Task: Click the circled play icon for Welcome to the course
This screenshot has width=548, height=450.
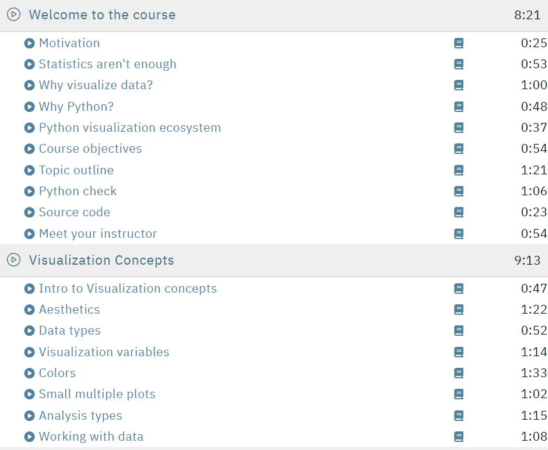Action: (x=13, y=15)
